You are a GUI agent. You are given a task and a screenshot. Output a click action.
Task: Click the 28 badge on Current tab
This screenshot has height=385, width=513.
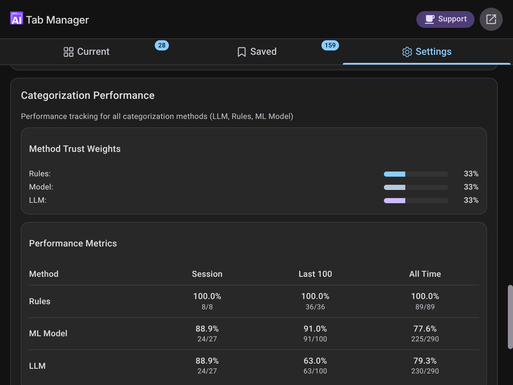tap(162, 45)
